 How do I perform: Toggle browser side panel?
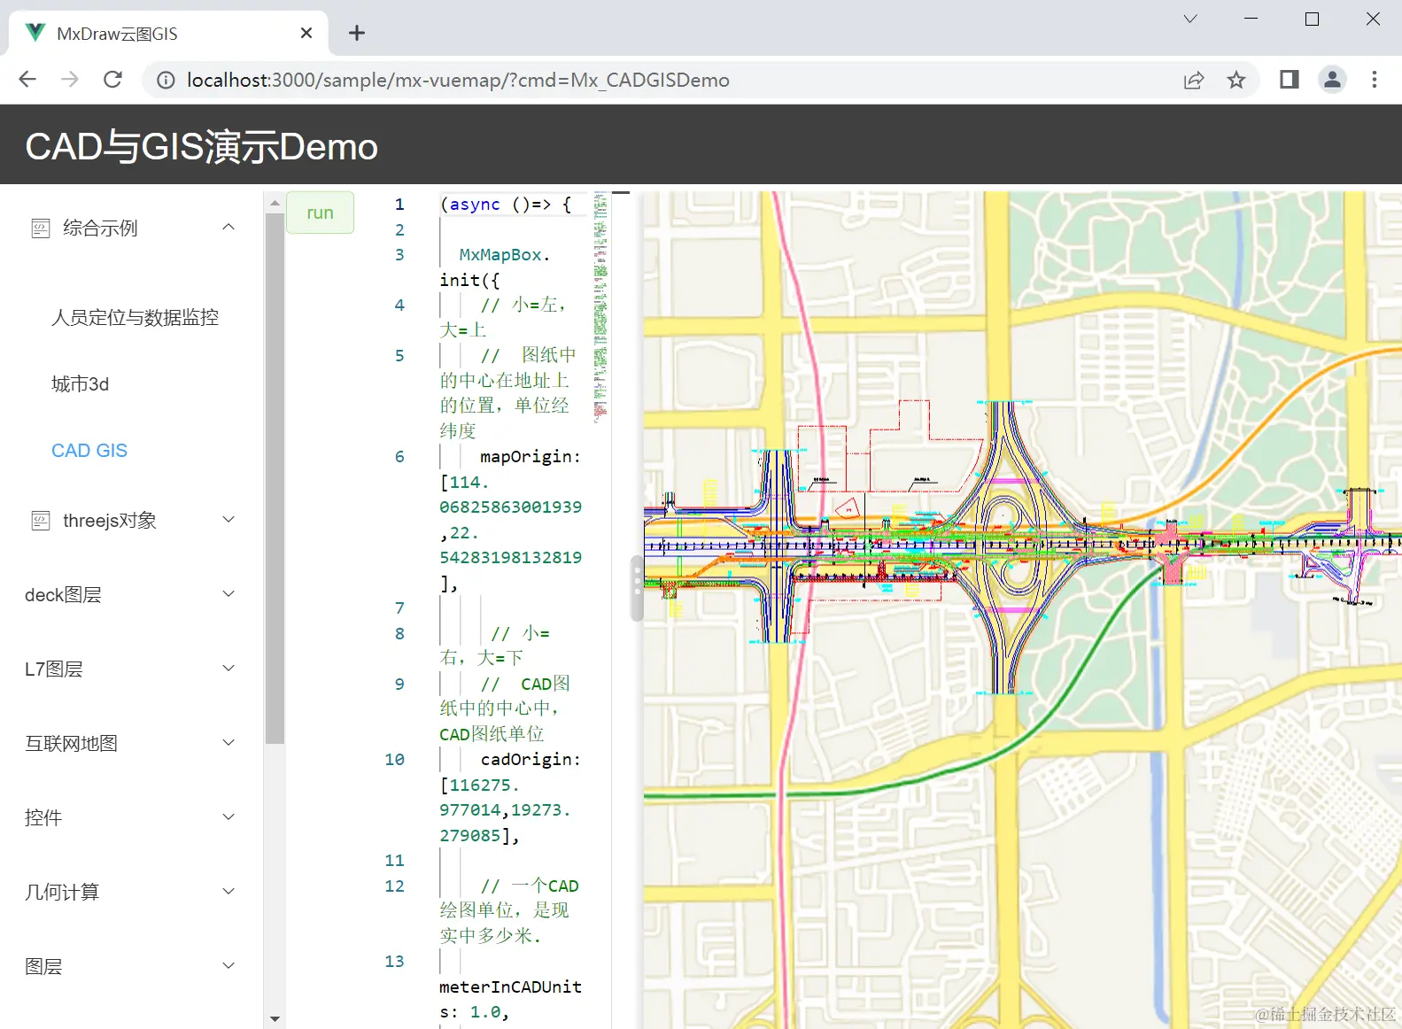1290,80
